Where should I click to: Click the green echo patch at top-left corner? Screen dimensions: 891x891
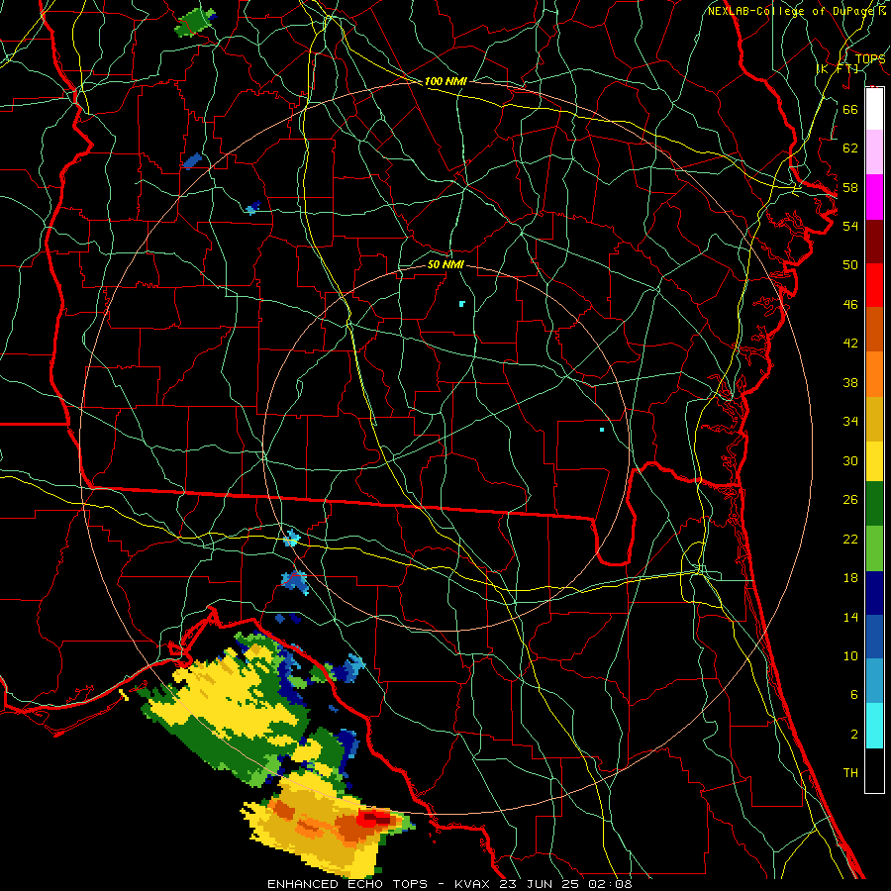point(195,22)
